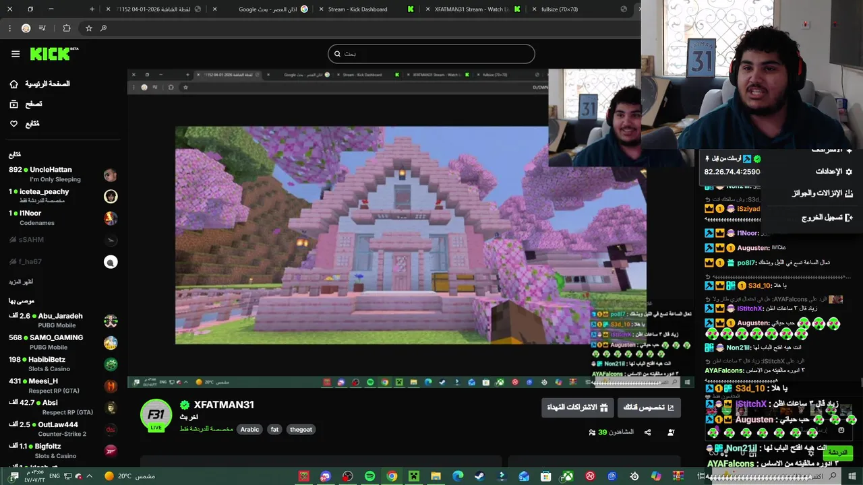Viewport: 863px width, 485px height.
Task: Close the Stream - Kick Dashboard tab
Action: point(322,9)
